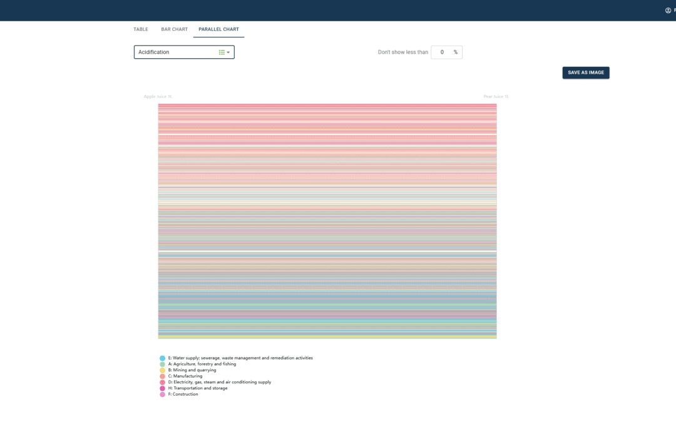
Task: Click the Manufacturing legend dotted circle
Action: tap(163, 376)
